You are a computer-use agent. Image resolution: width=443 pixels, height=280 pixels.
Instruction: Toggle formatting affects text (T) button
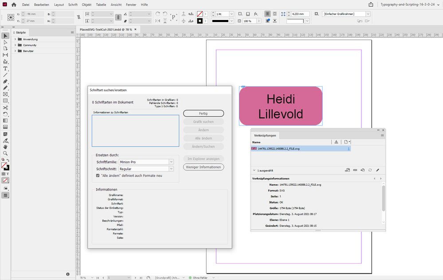click(x=8, y=174)
